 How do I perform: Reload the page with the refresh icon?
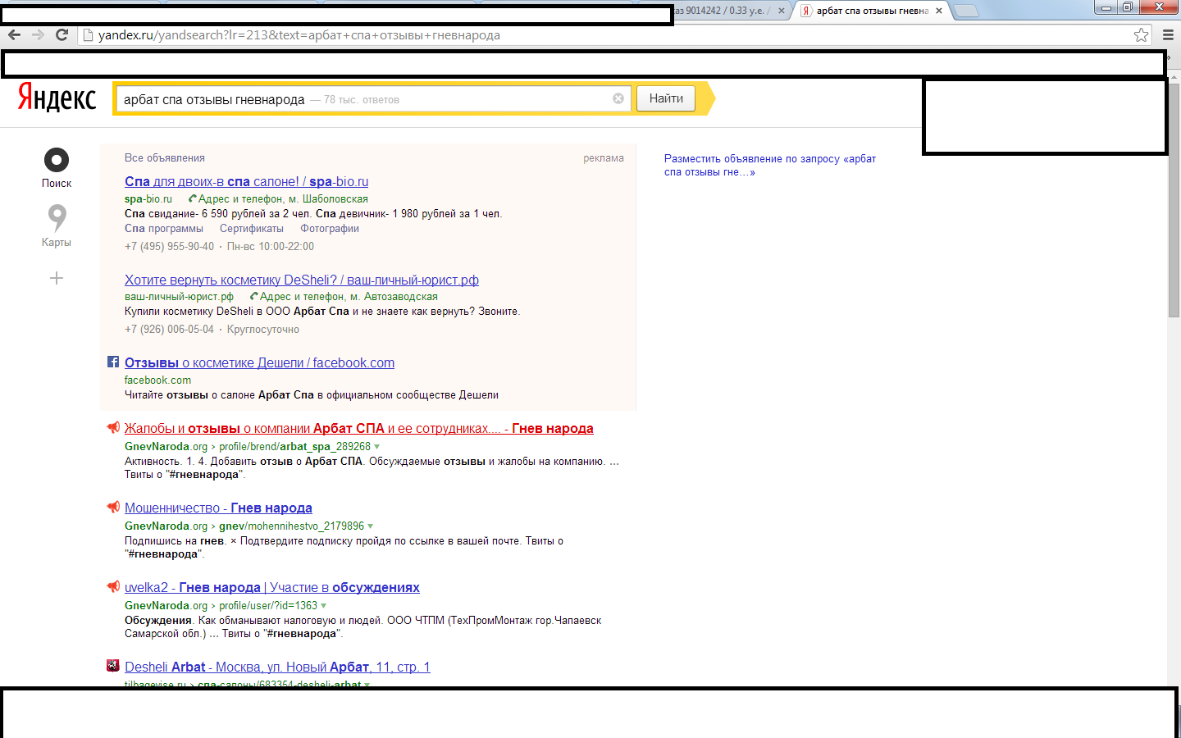62,34
